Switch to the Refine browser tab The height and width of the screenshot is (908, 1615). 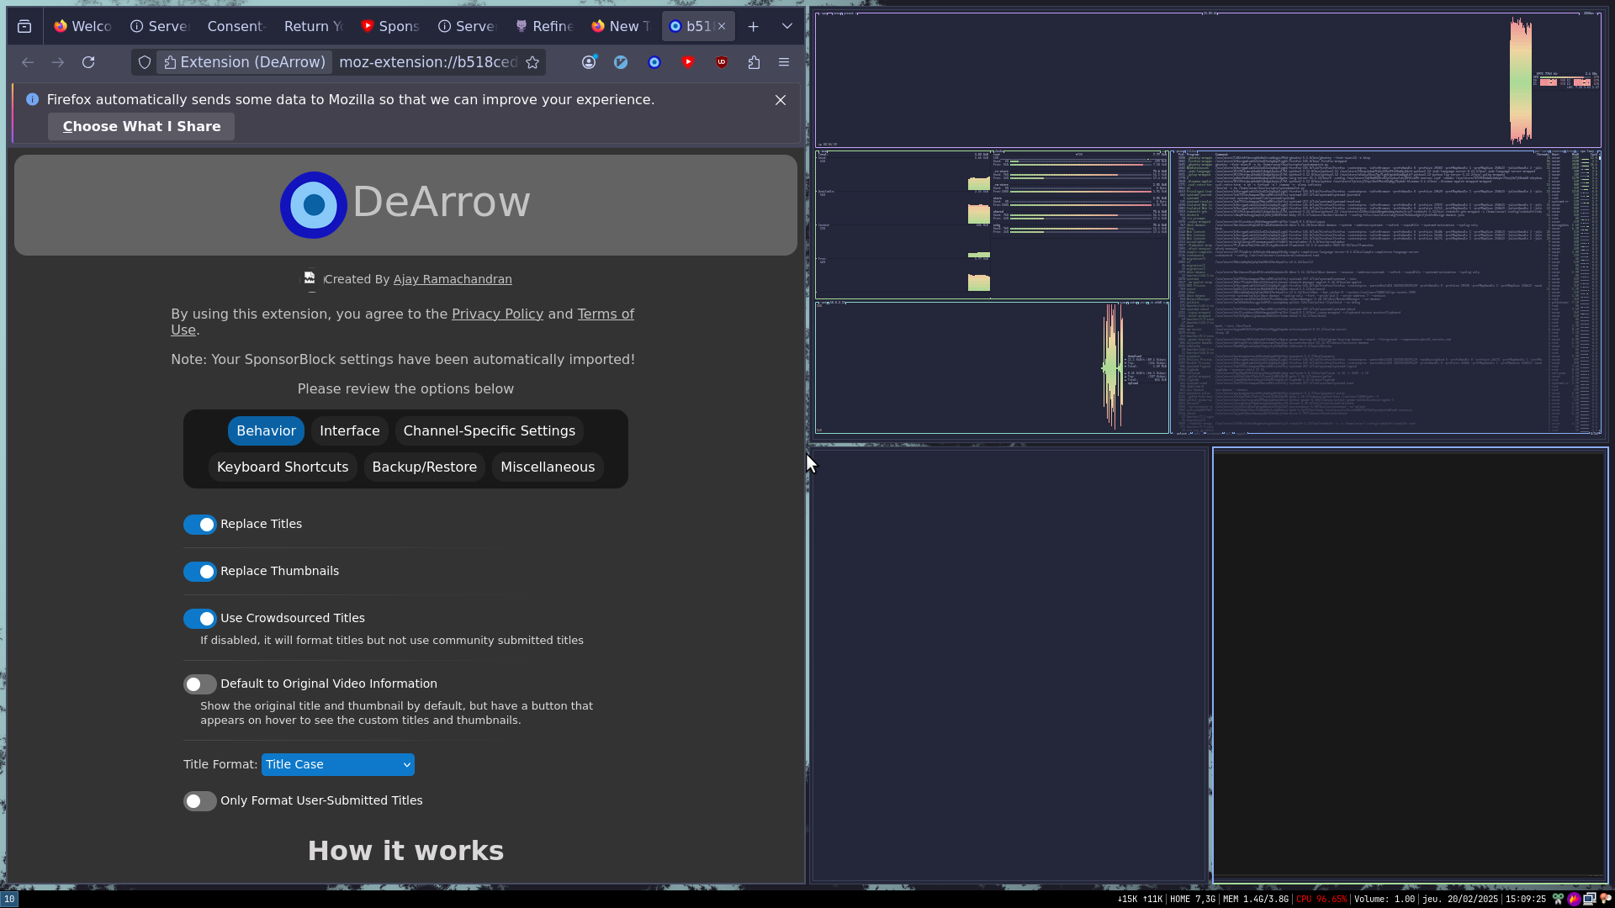pyautogui.click(x=544, y=26)
